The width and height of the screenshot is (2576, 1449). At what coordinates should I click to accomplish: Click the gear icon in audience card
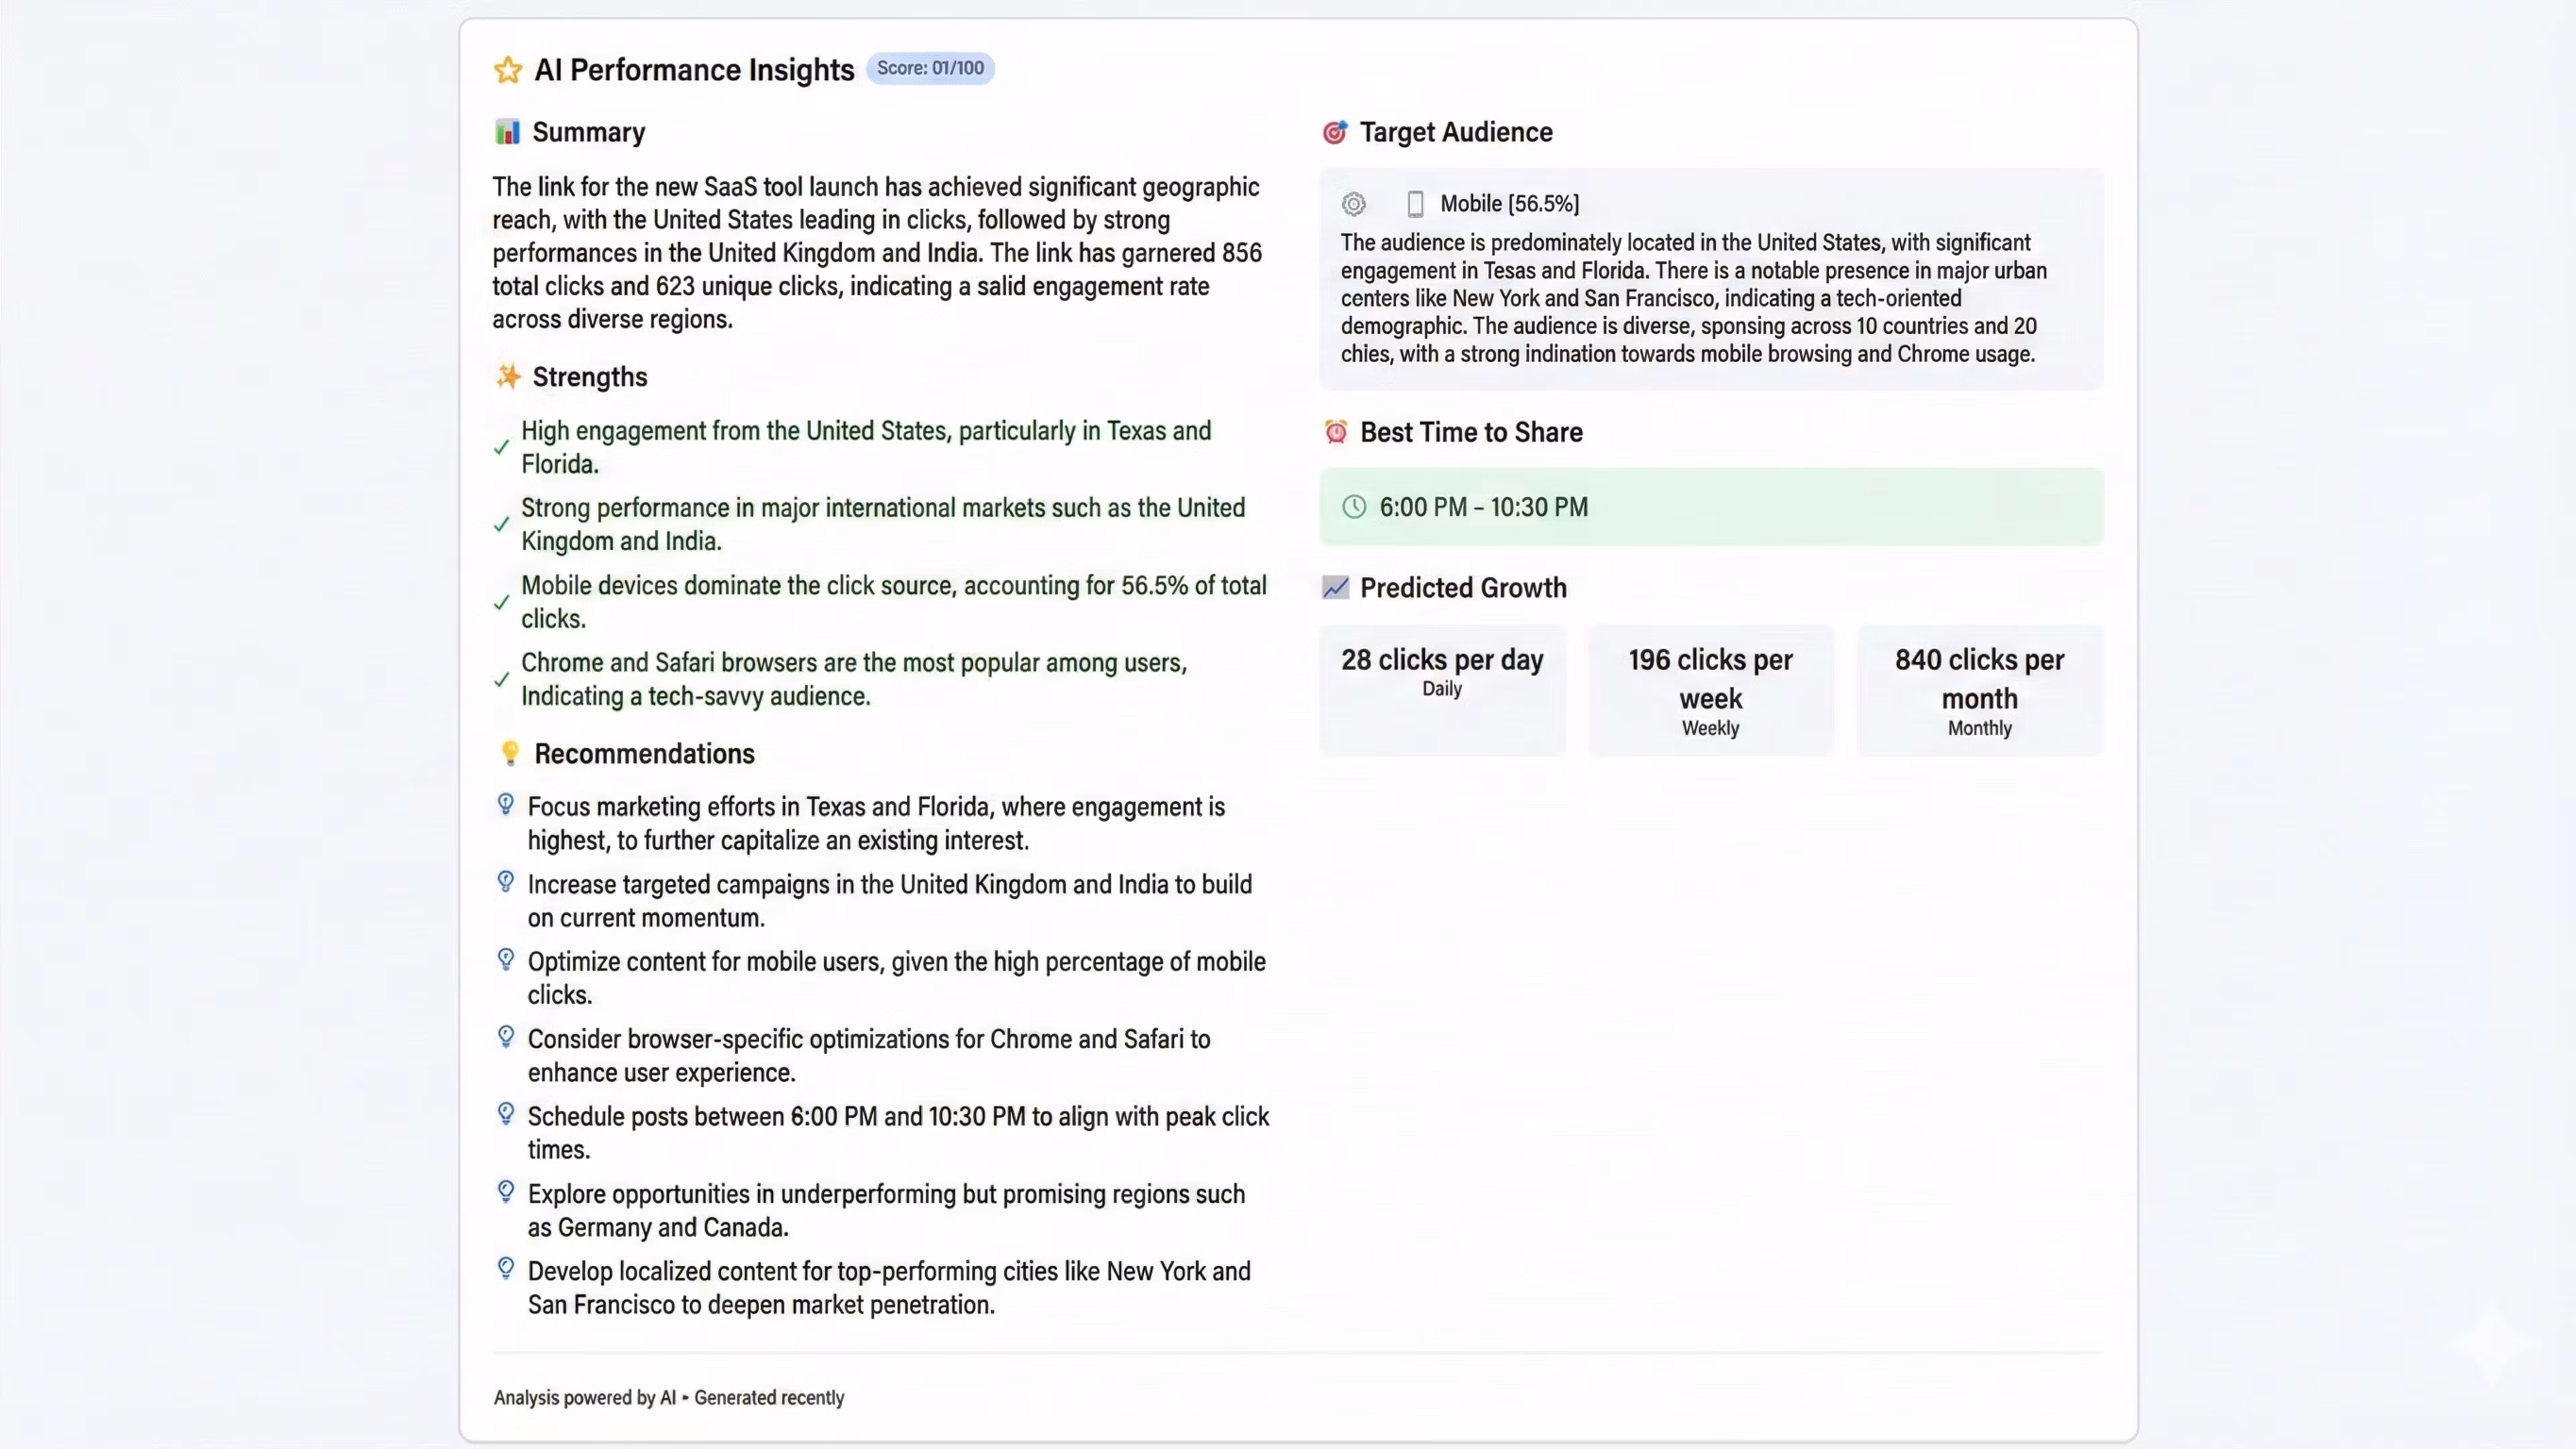tap(1353, 204)
